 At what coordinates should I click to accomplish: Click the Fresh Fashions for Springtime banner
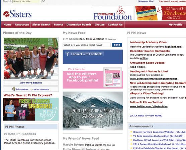point(31,109)
